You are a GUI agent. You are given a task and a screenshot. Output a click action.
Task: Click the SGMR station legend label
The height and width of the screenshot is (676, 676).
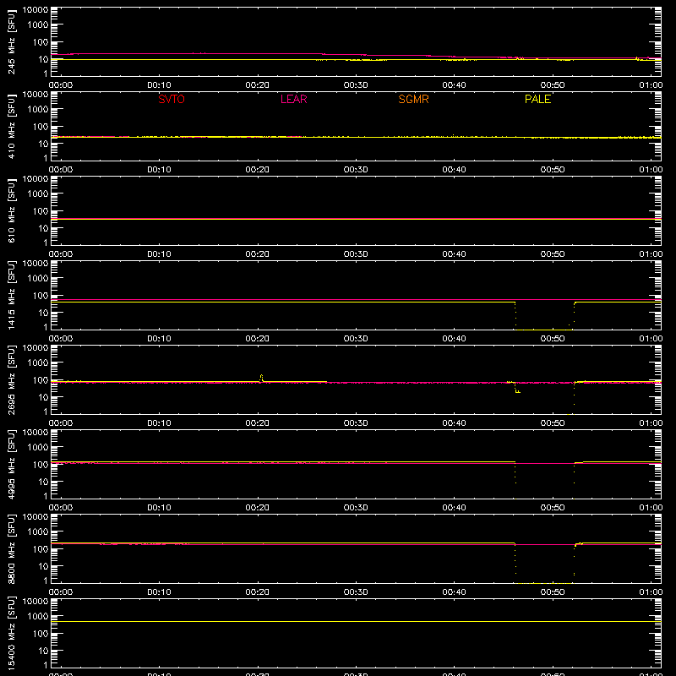pyautogui.click(x=413, y=99)
